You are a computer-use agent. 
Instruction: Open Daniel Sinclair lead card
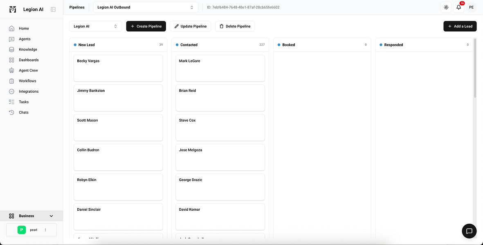[118, 217]
